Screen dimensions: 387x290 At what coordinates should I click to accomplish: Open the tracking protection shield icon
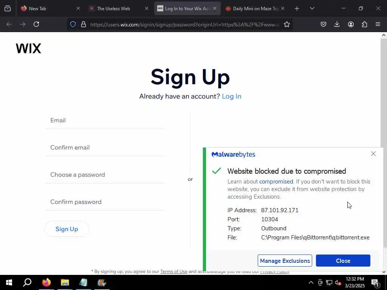(x=73, y=24)
